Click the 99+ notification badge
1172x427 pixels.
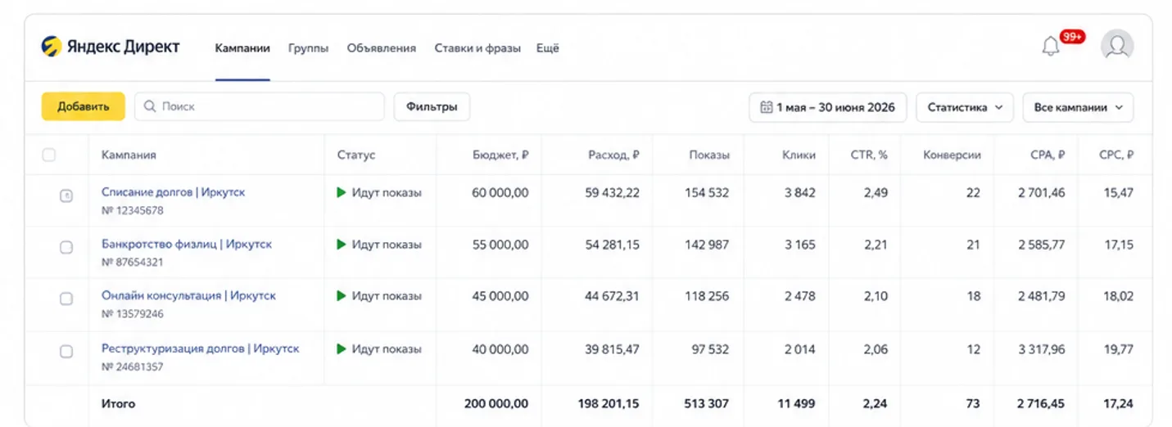(1072, 37)
